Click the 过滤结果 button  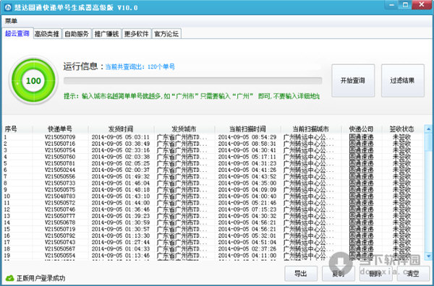(x=402, y=81)
